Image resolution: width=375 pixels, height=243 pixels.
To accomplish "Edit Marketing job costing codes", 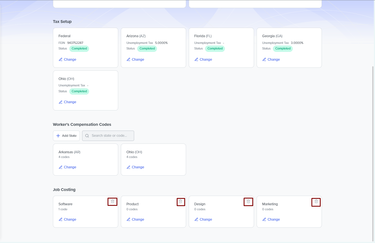I will pos(271,220).
